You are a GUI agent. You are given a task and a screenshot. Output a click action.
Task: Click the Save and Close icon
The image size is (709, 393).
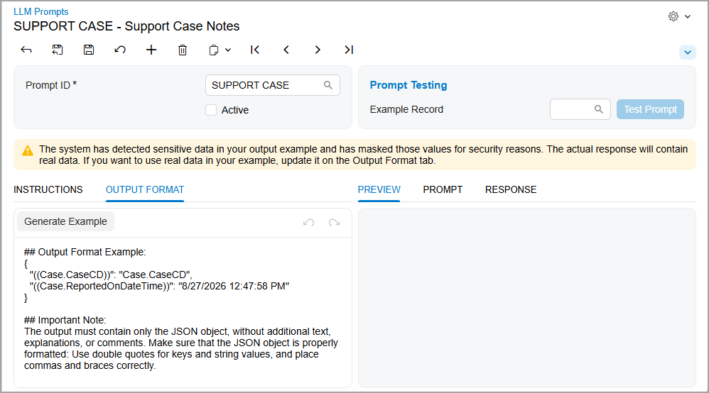[x=58, y=50]
